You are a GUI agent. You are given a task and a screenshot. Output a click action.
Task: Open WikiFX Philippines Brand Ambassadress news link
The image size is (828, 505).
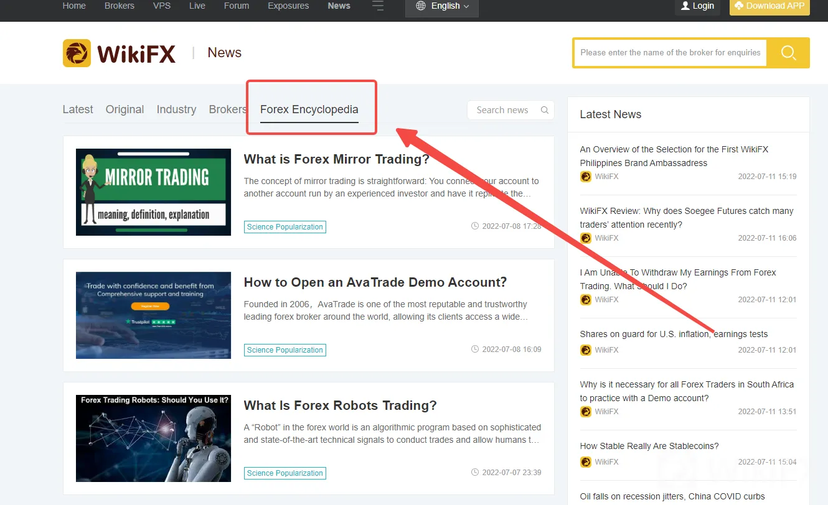pyautogui.click(x=674, y=156)
